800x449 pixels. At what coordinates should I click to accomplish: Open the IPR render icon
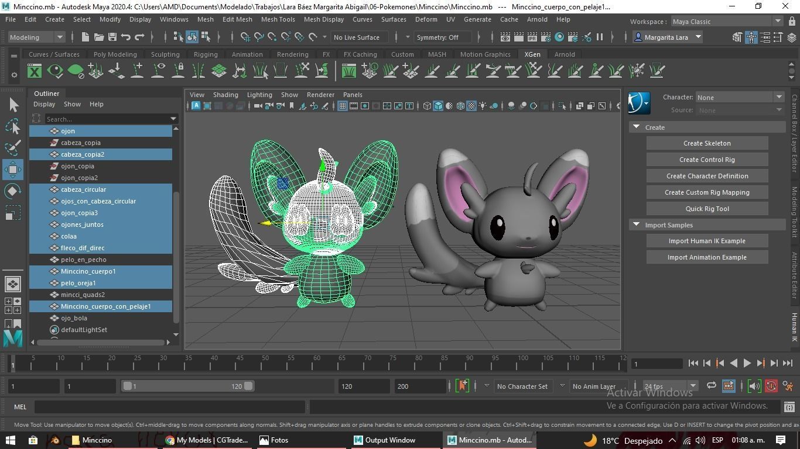pos(532,37)
